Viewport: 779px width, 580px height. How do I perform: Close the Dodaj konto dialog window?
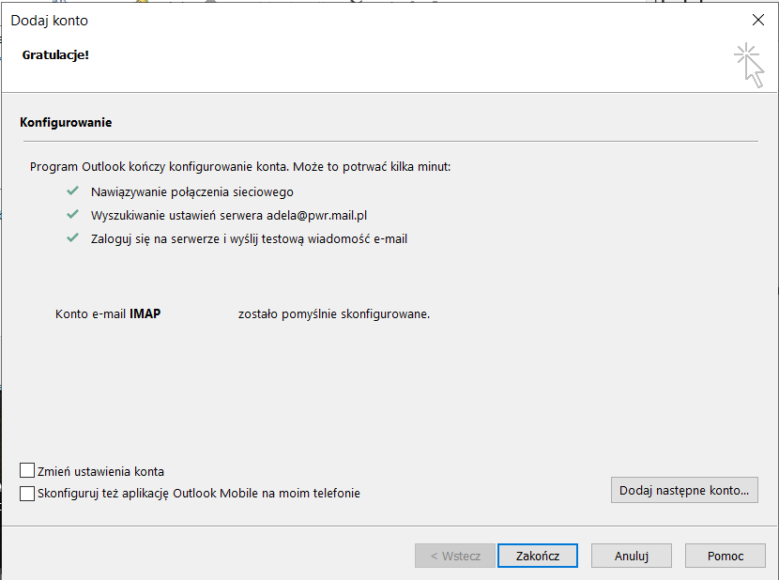(x=758, y=20)
